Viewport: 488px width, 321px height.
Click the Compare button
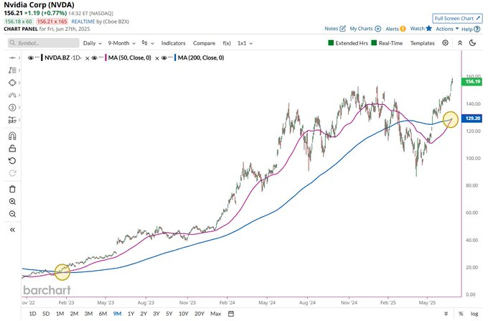click(204, 43)
